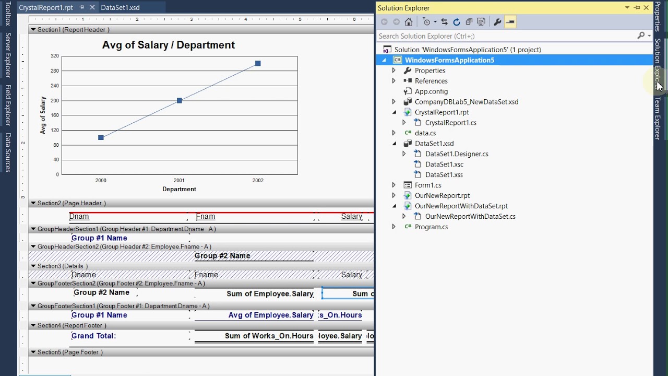Collapse the CrystalReport1.rpt node
Screen dimensions: 668x376
tap(394, 112)
